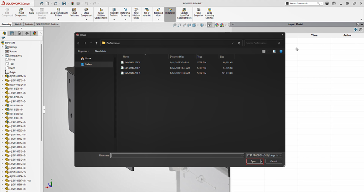Click the Take Snapshot tool
The height and width of the screenshot is (192, 364).
(x=199, y=12)
